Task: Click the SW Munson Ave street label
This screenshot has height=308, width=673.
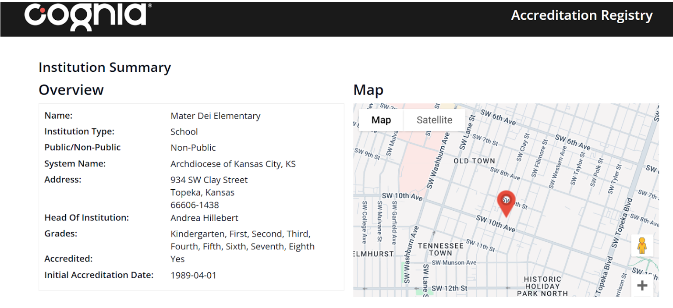Action: click(x=453, y=263)
